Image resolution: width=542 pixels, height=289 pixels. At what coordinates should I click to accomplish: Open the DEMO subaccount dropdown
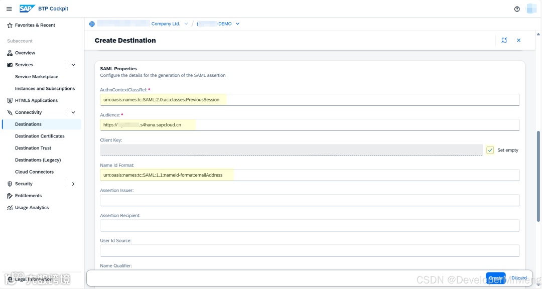click(237, 24)
